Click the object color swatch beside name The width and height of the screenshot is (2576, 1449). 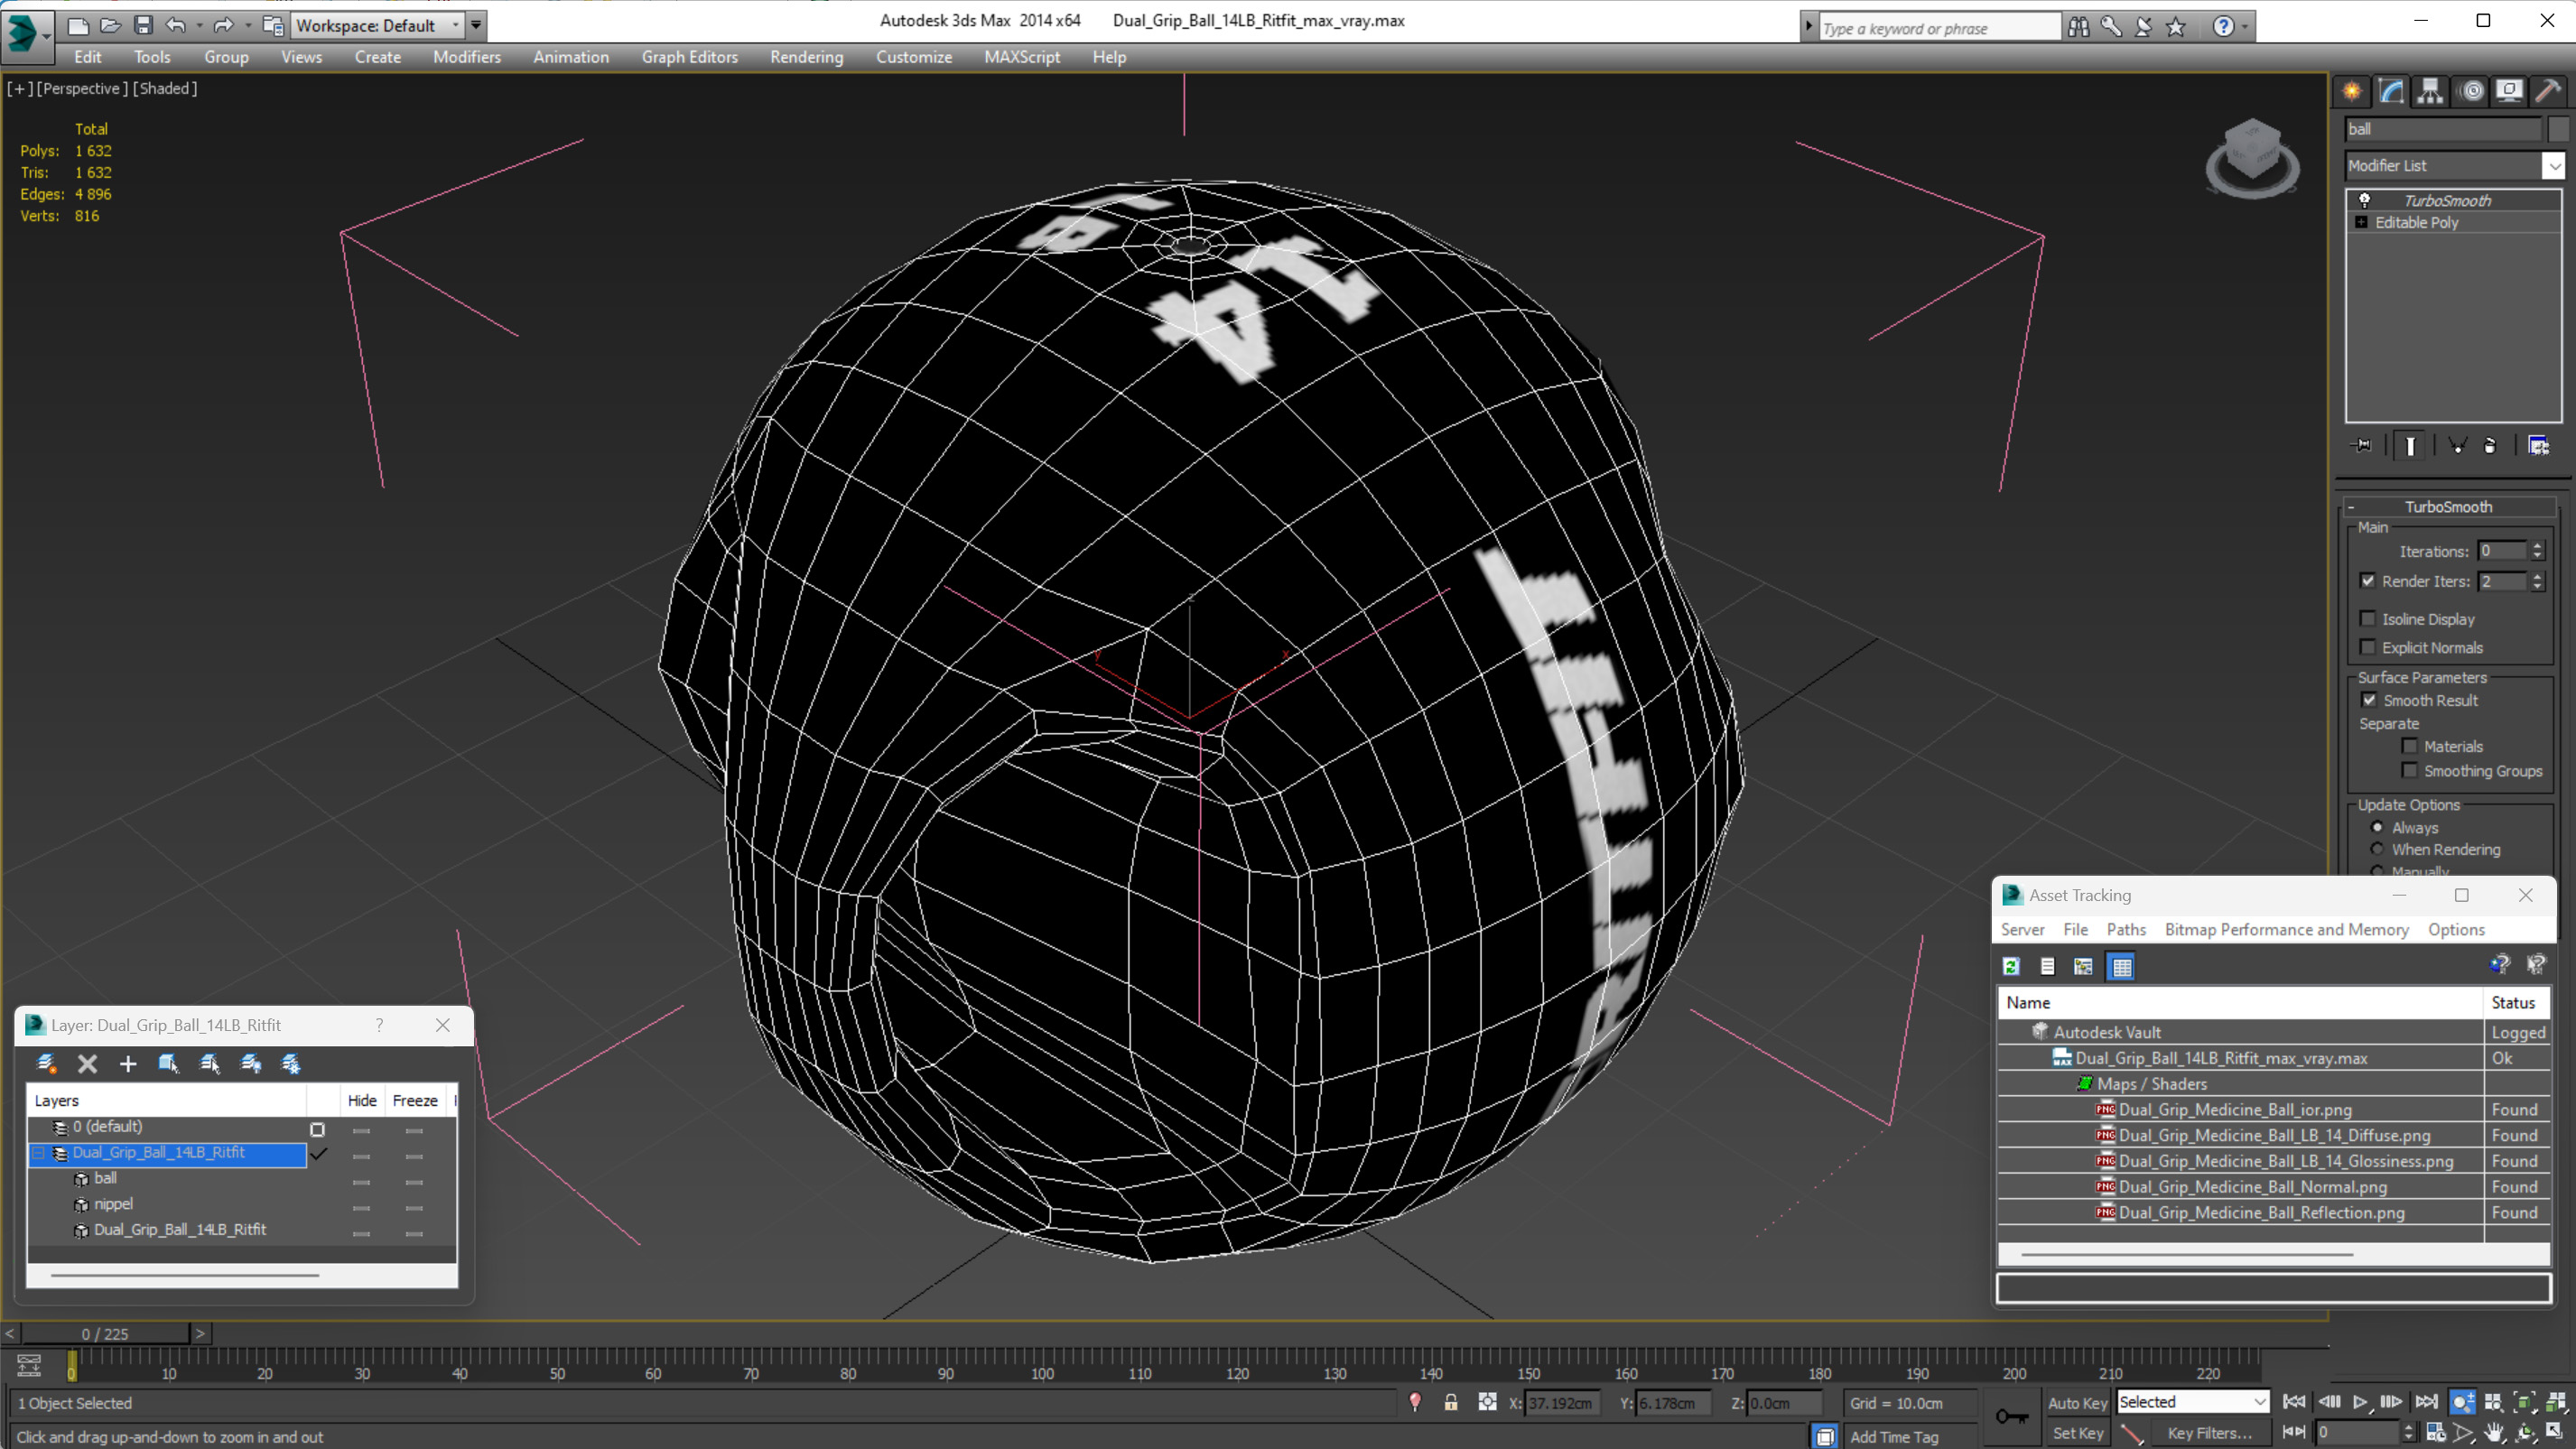[x=2557, y=129]
